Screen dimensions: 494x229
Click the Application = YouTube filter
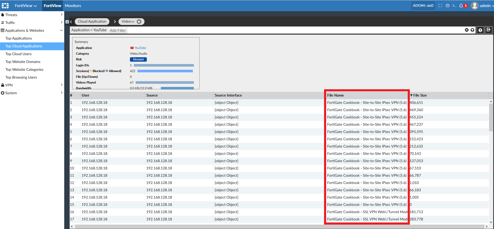point(89,30)
